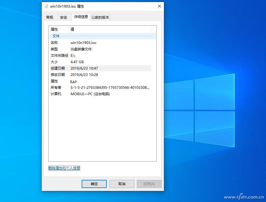The width and height of the screenshot is (266, 202).
Task: Switch to the 以前的版本 tab
Action: click(x=100, y=17)
